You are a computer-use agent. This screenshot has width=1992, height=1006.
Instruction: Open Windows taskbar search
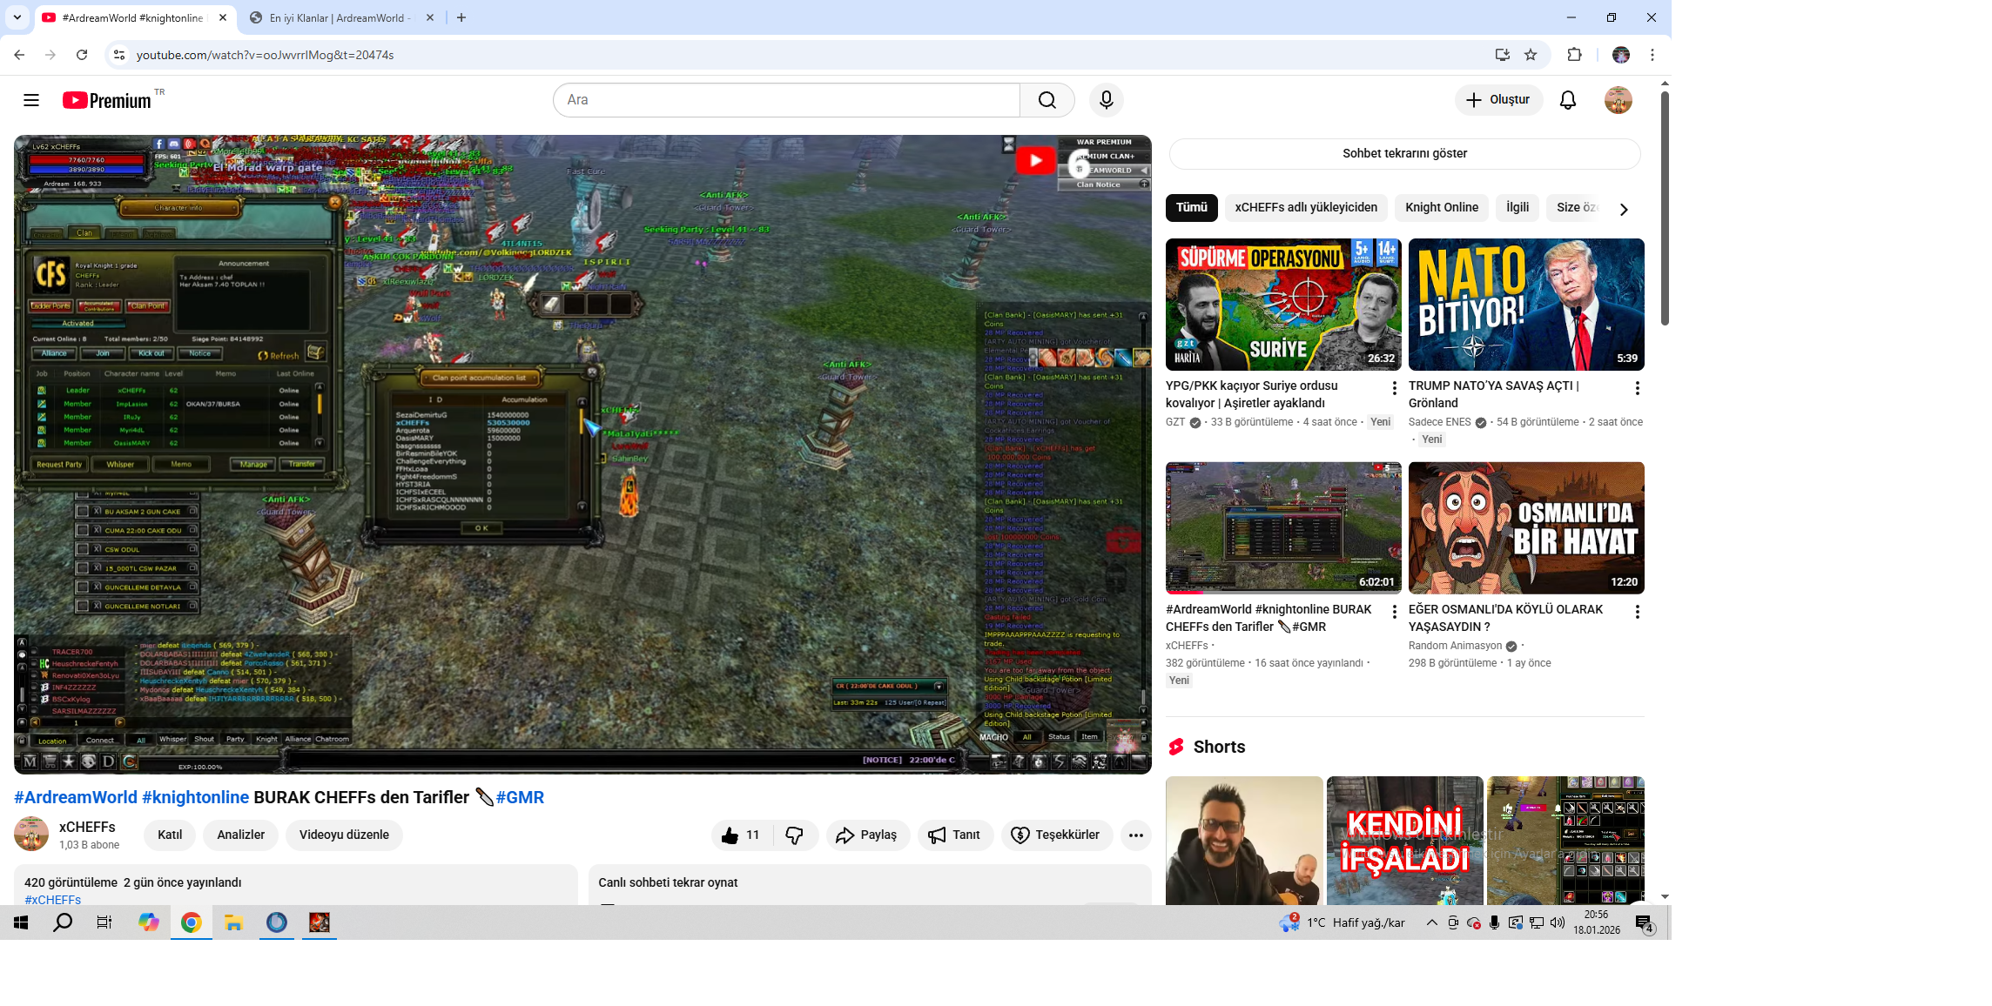click(x=63, y=922)
